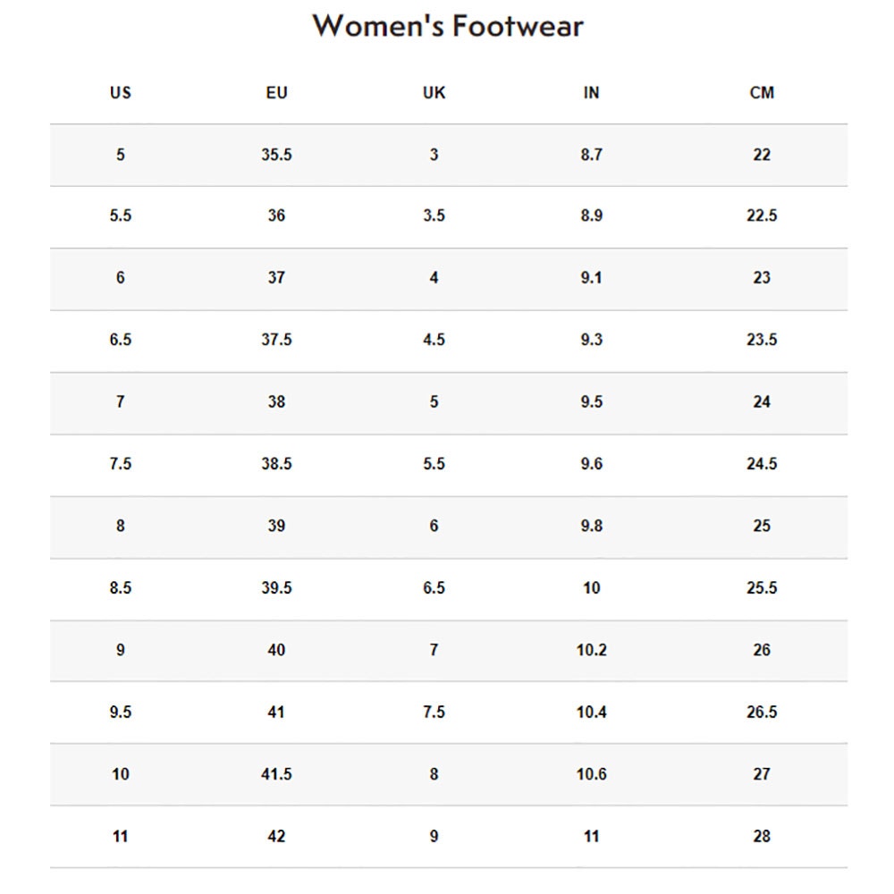Select US size 6.5 cell

(x=121, y=340)
